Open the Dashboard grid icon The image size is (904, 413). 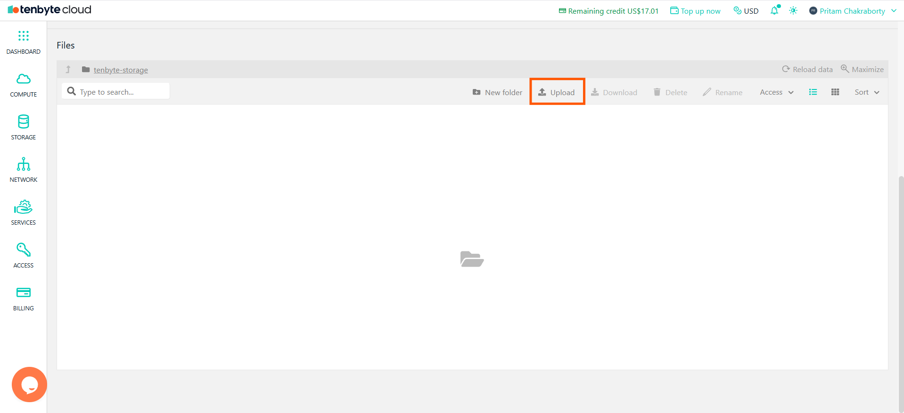(23, 36)
